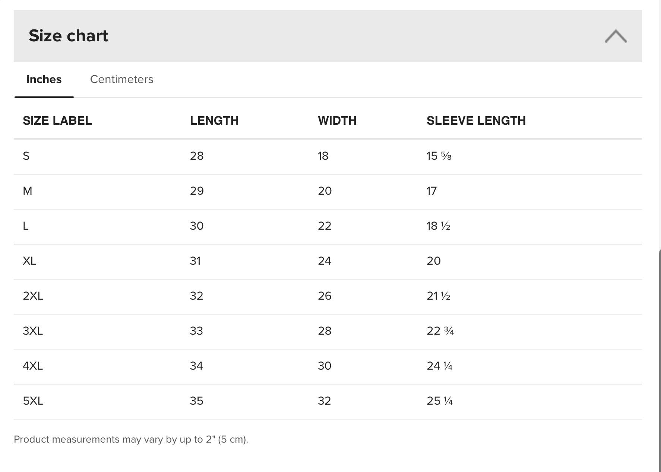Select the M size row label
The height and width of the screenshot is (472, 661).
(28, 191)
